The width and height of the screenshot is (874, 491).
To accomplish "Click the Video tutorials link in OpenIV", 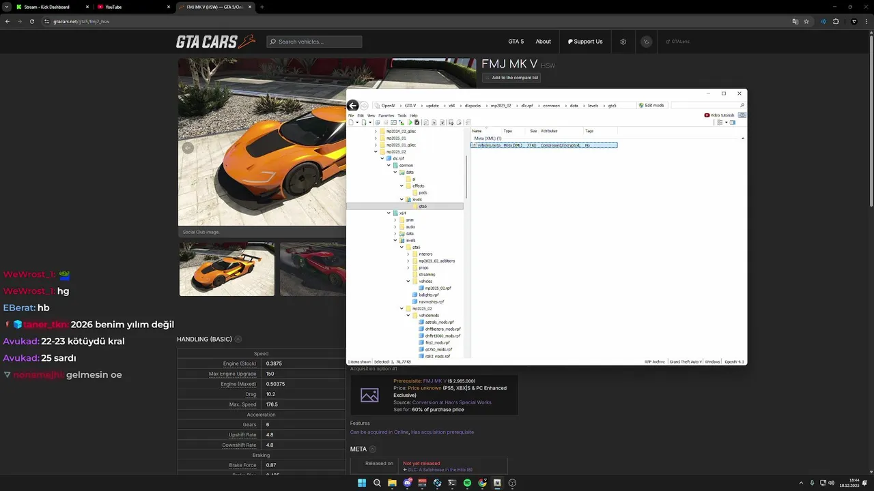I will 720,115.
